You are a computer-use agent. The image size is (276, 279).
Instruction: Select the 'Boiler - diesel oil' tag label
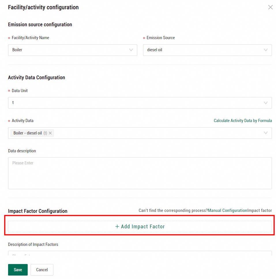coord(28,133)
